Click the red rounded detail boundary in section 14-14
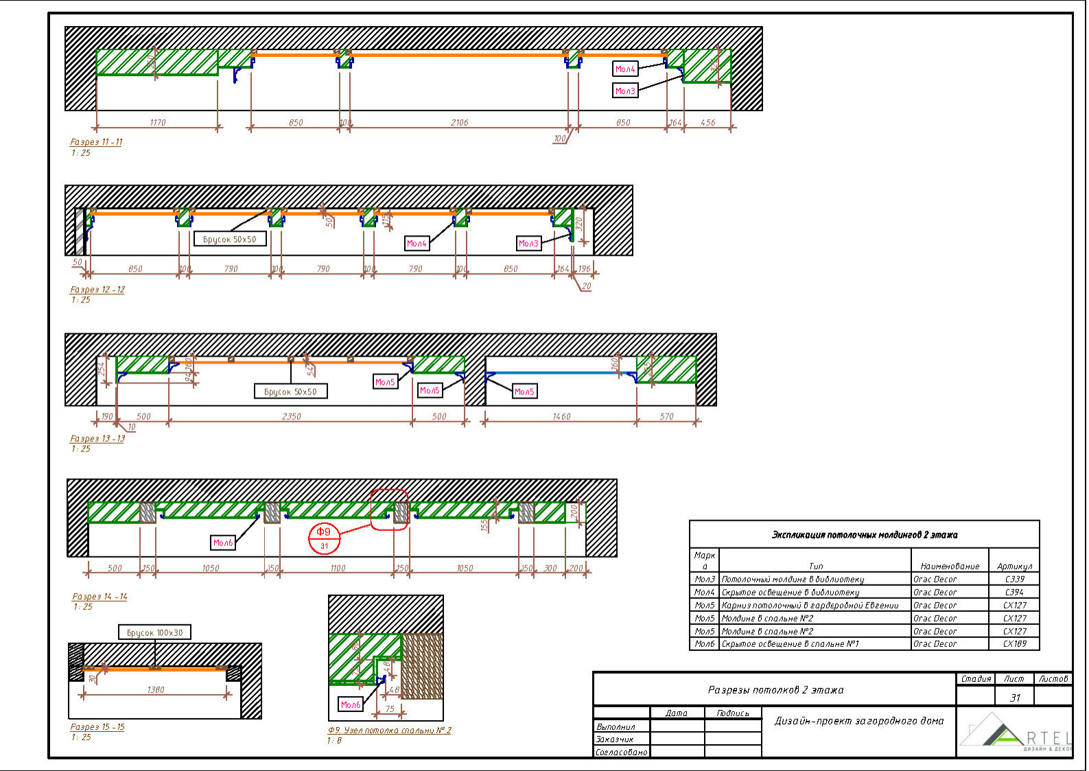The height and width of the screenshot is (771, 1089). pyautogui.click(x=389, y=509)
